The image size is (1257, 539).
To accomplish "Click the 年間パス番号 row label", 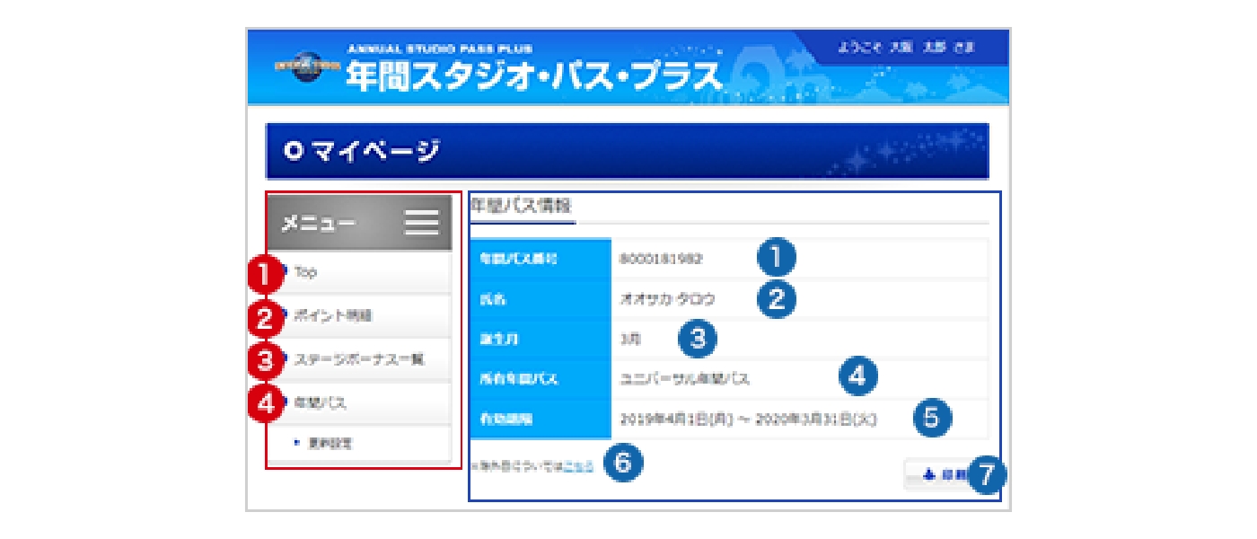I will (540, 259).
